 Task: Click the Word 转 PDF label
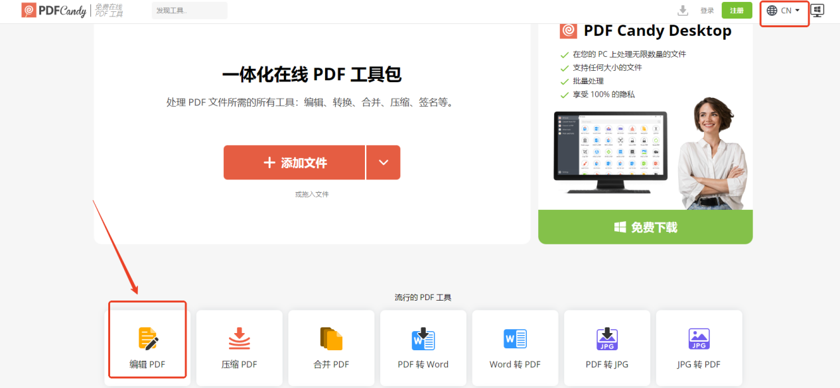[515, 364]
